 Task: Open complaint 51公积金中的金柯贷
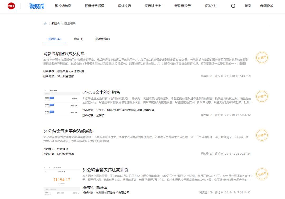click(101, 93)
